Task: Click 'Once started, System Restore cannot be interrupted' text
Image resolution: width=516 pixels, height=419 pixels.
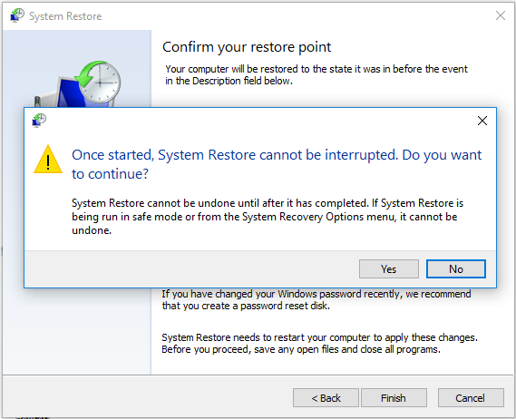Action: 277,164
